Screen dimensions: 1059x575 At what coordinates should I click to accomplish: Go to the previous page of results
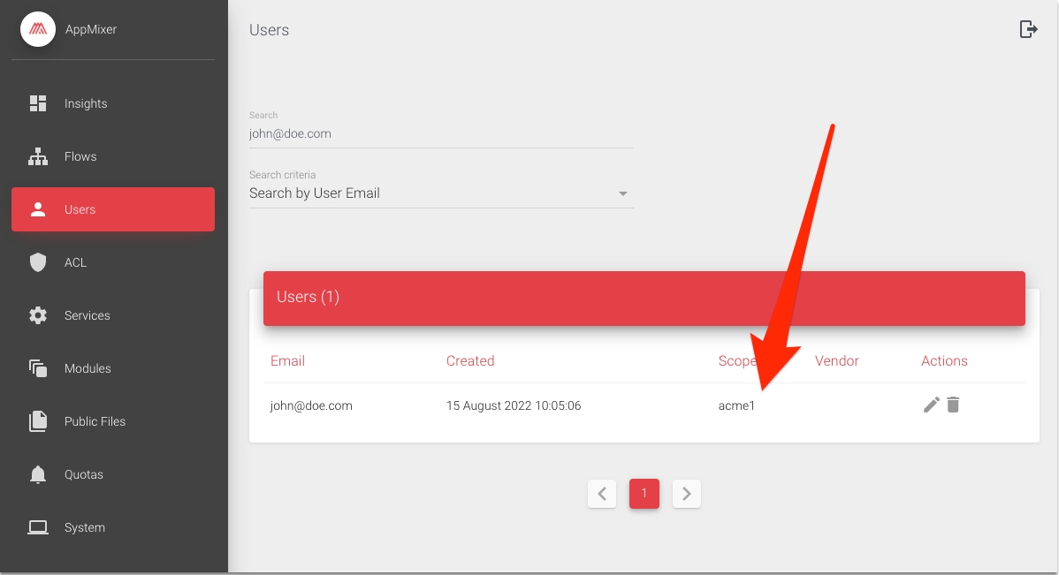(602, 494)
